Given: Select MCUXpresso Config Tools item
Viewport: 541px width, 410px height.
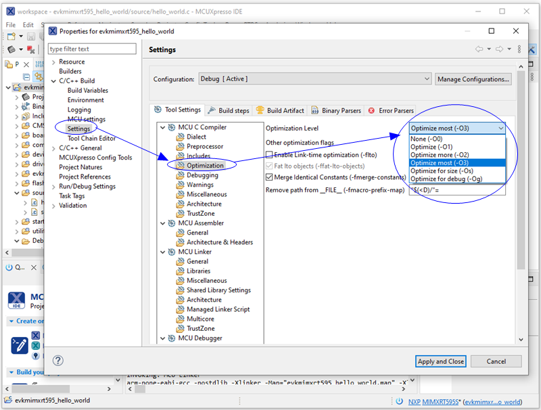Looking at the screenshot, I should (95, 158).
